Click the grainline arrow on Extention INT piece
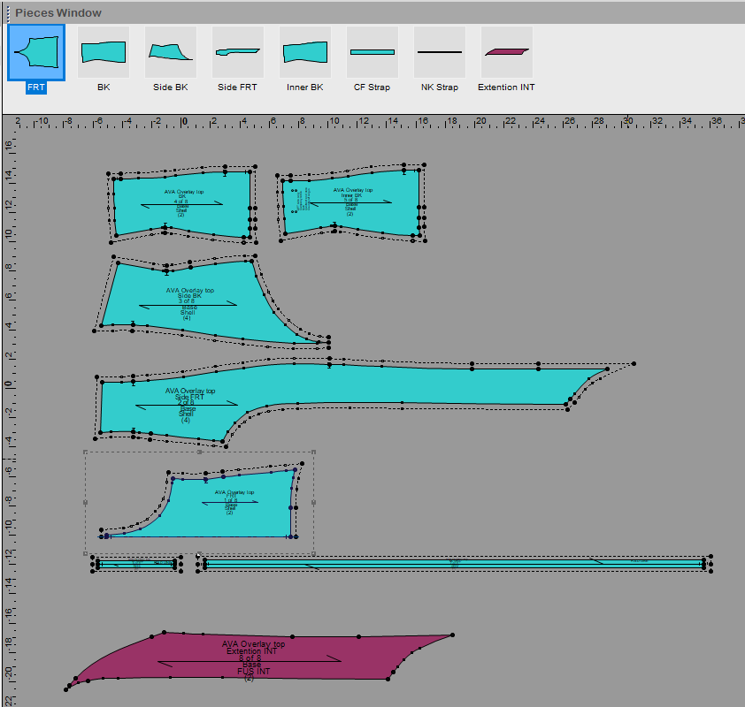 [250, 661]
